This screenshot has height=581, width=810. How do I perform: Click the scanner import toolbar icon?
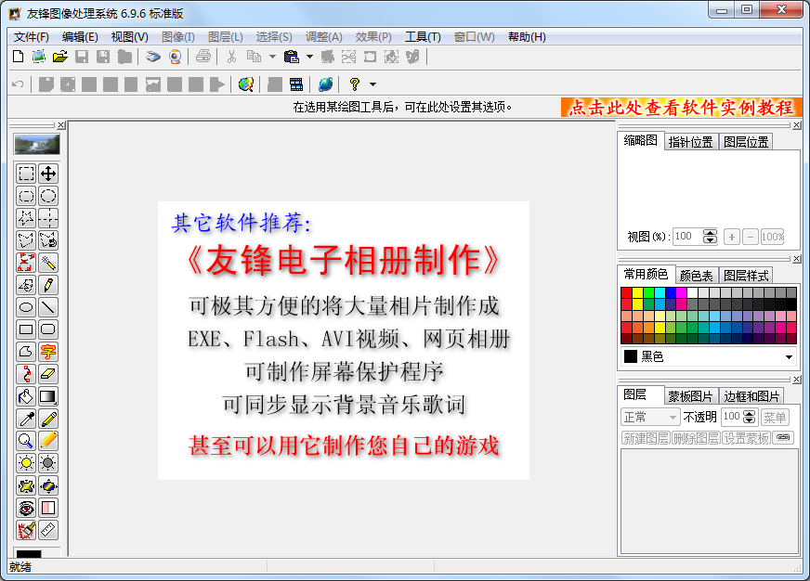(152, 57)
